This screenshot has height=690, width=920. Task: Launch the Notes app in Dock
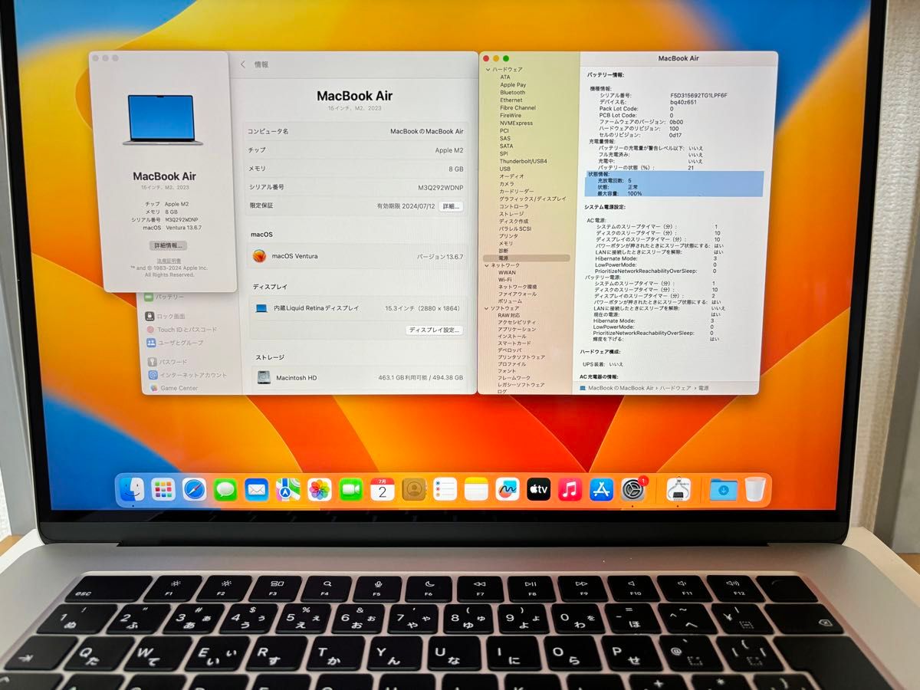(476, 488)
